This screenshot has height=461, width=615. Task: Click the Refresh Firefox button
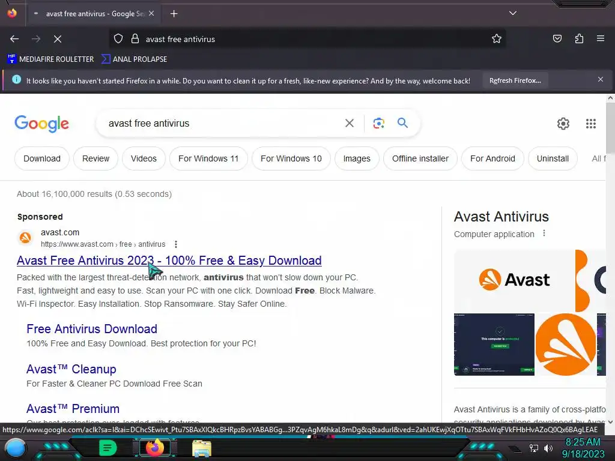(515, 81)
